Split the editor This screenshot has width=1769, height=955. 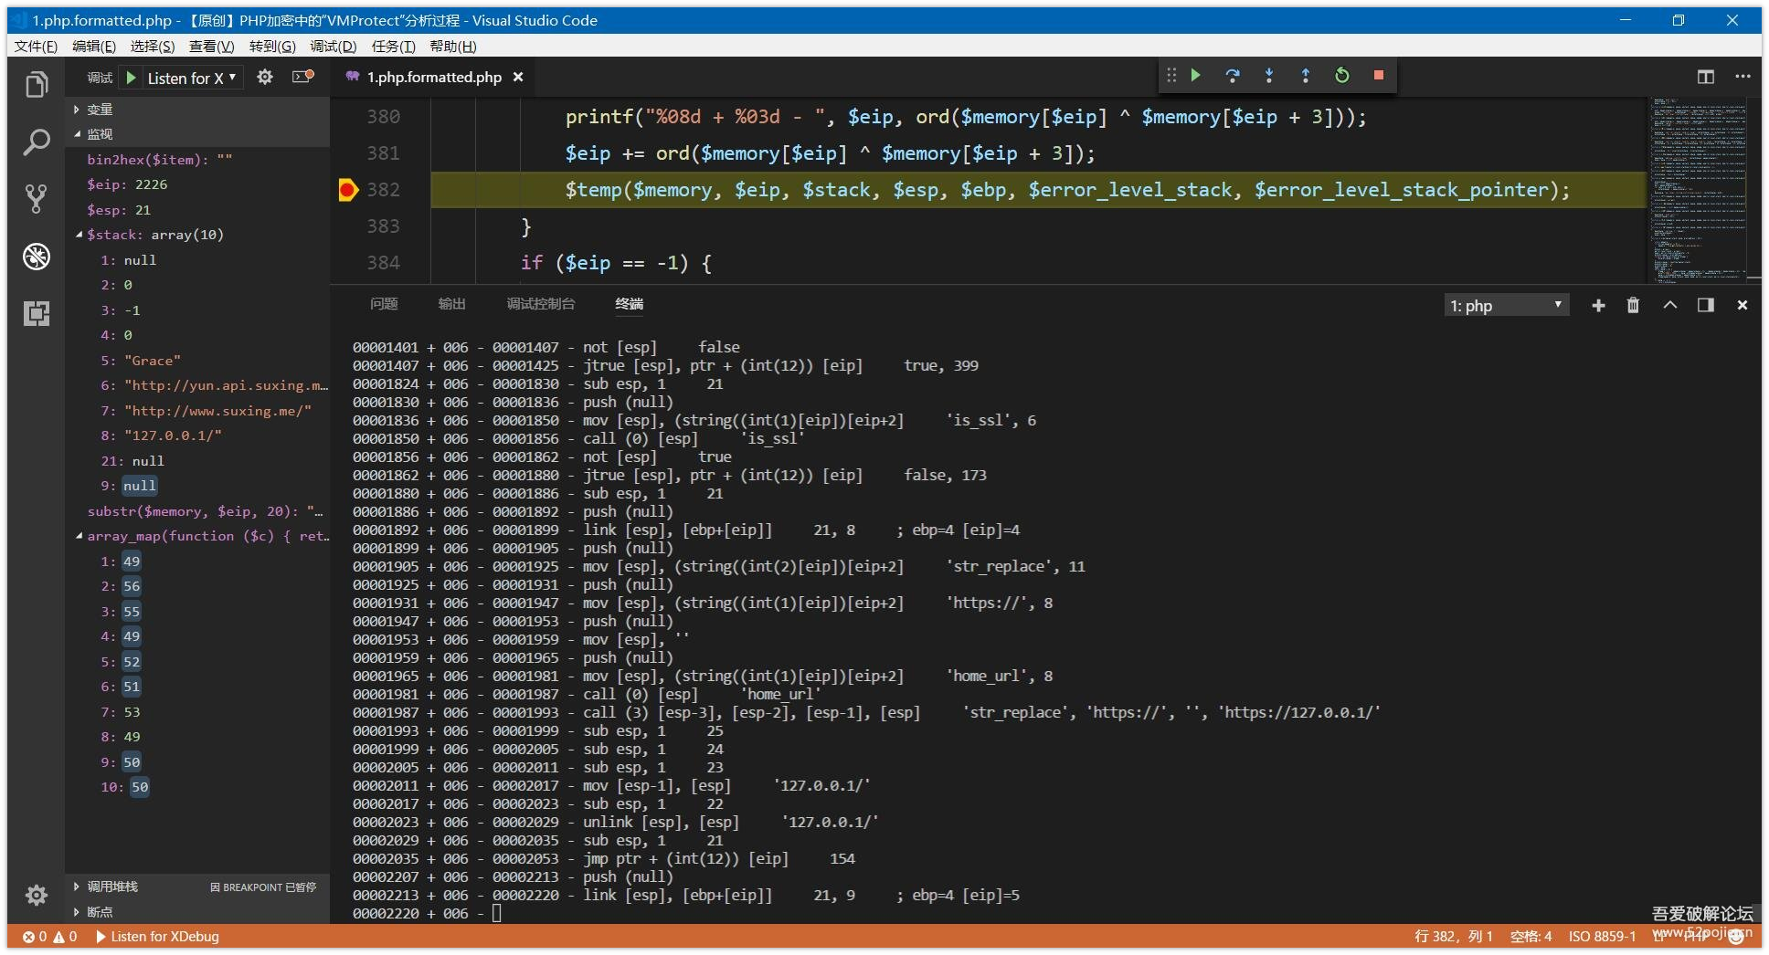[x=1705, y=77]
